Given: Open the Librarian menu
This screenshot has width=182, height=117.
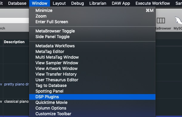Looking at the screenshot, I should coord(98,3).
